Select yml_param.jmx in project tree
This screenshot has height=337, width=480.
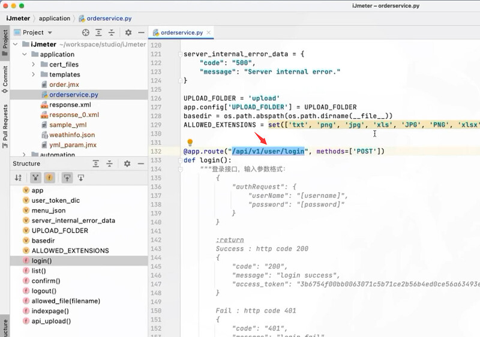(73, 145)
